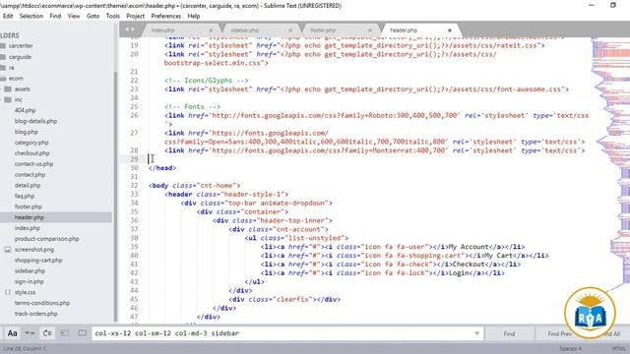Open the find history dropdown arrow
The height and width of the screenshot is (354, 630).
[476, 333]
